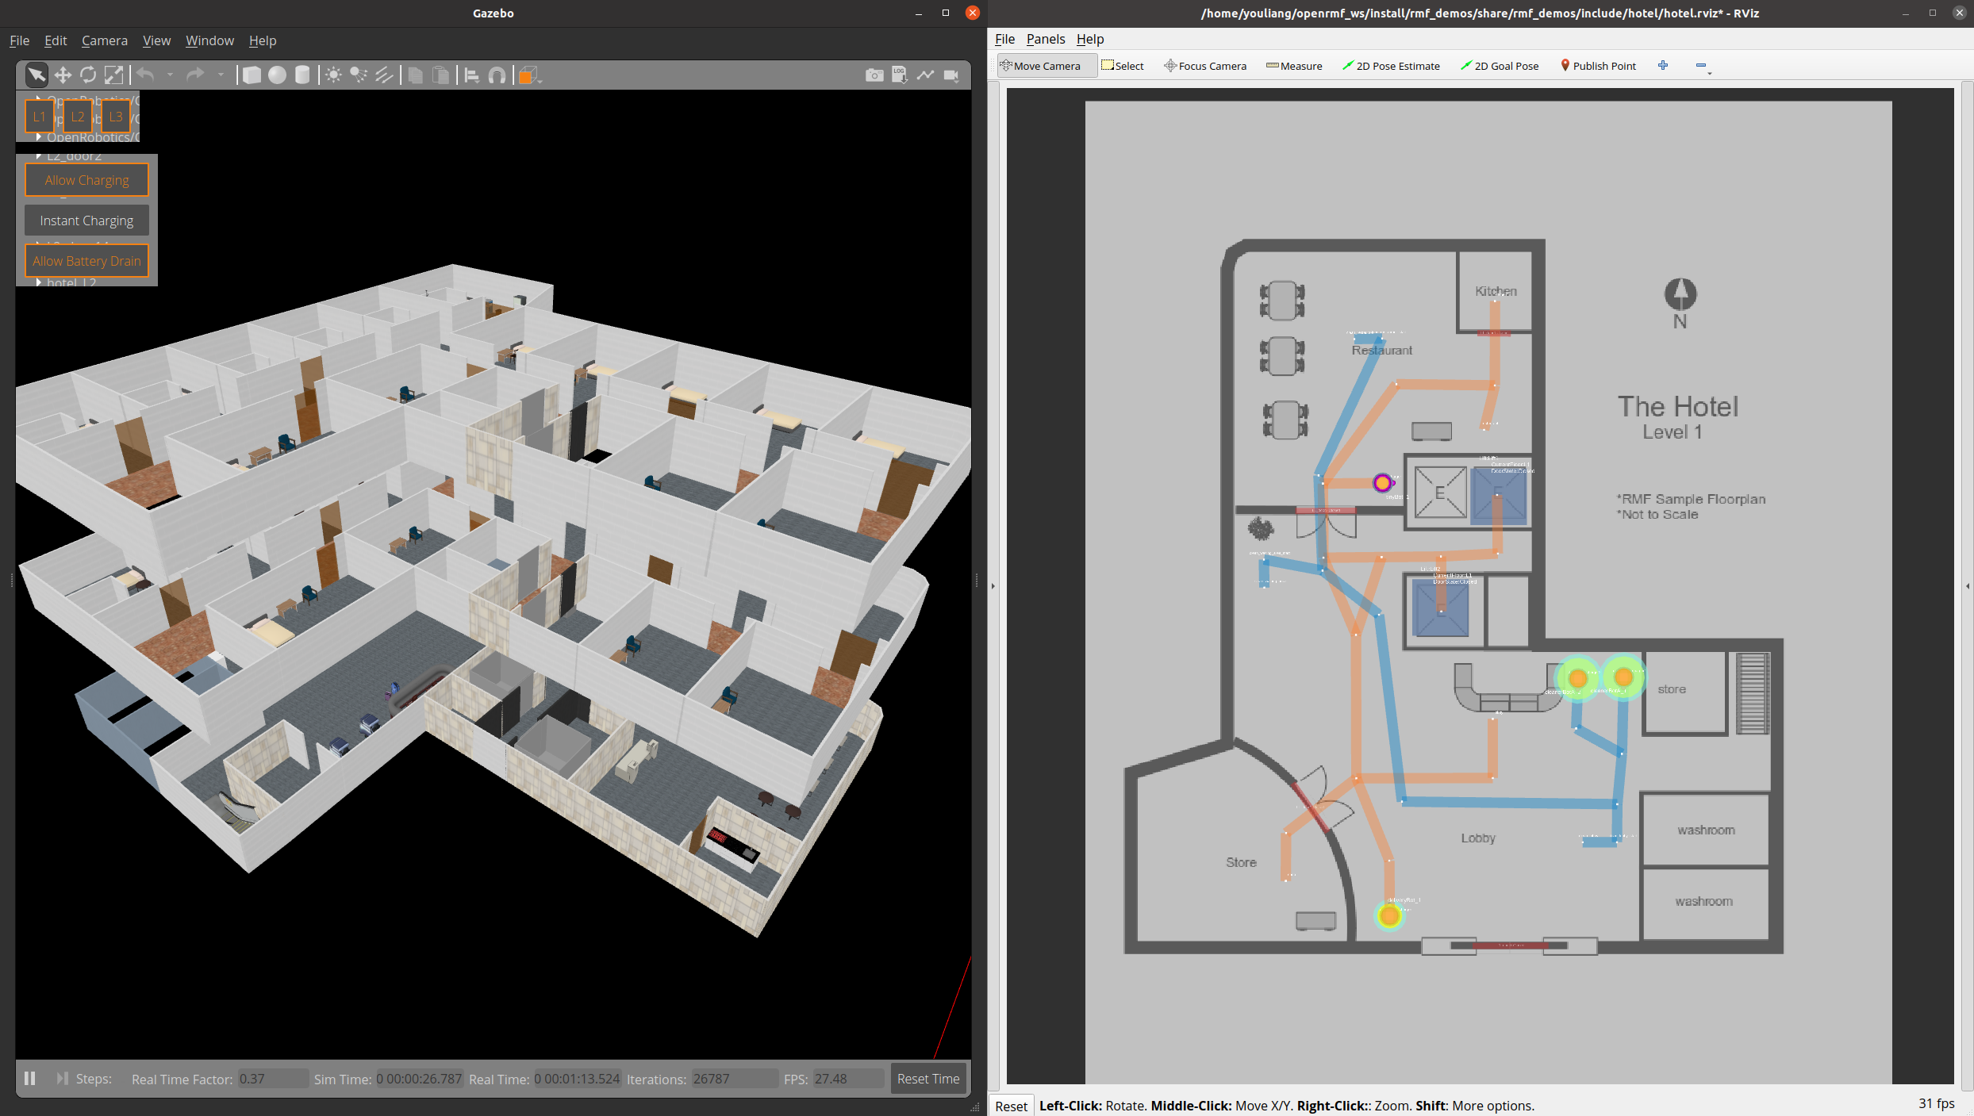Insert a box shape

pyautogui.click(x=252, y=75)
